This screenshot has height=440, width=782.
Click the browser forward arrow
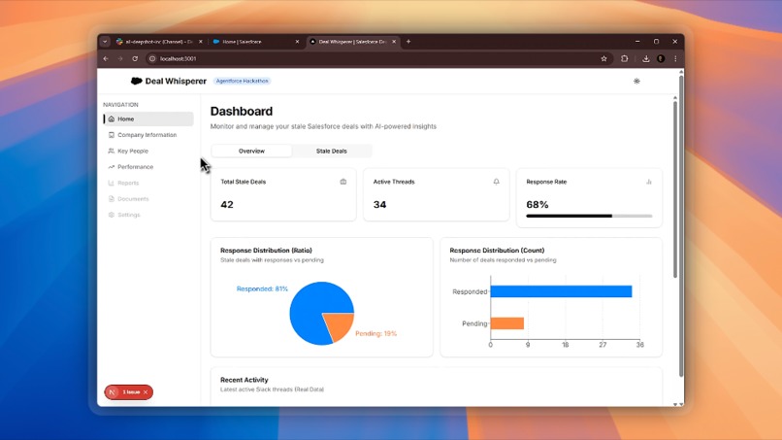coord(120,58)
